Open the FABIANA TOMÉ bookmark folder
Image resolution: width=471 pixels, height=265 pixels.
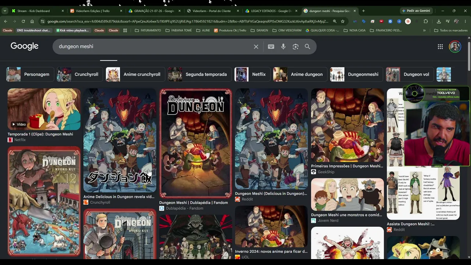[x=179, y=31]
